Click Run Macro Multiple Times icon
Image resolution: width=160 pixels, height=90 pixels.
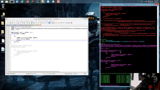click(67, 23)
